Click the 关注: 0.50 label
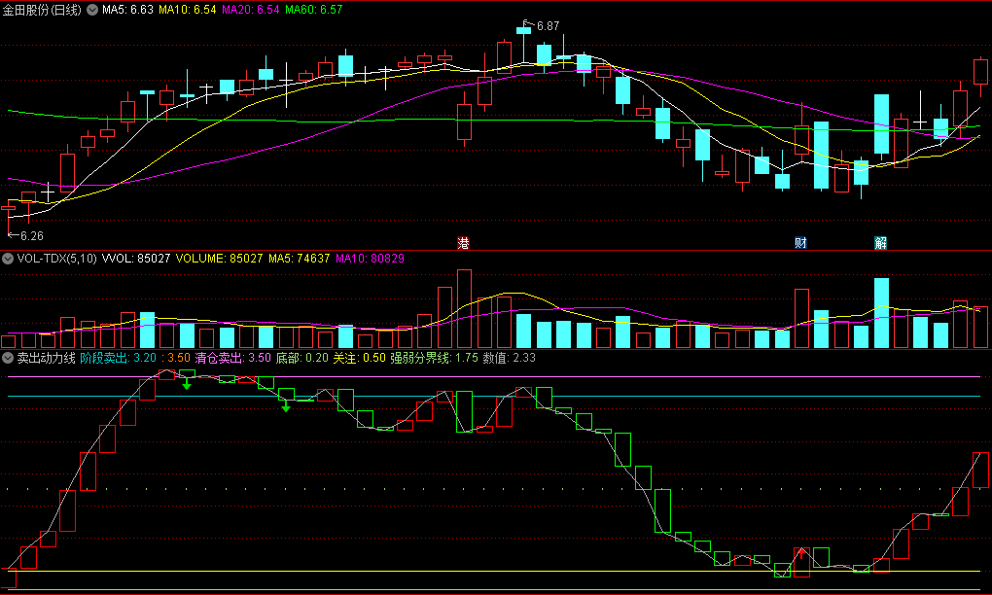 coord(359,358)
